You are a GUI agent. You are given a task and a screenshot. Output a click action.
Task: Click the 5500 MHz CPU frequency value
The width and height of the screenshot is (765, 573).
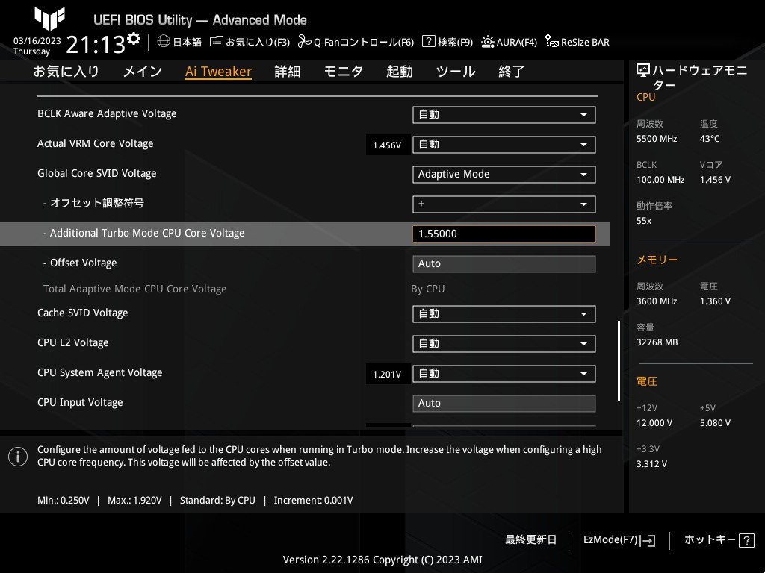[x=656, y=139]
